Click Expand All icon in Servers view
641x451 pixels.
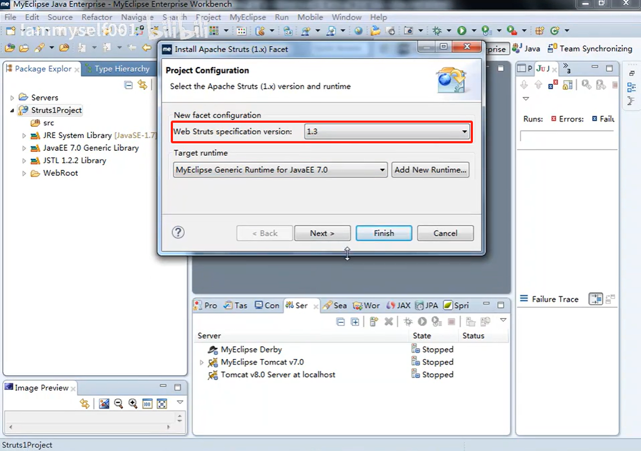click(x=355, y=322)
